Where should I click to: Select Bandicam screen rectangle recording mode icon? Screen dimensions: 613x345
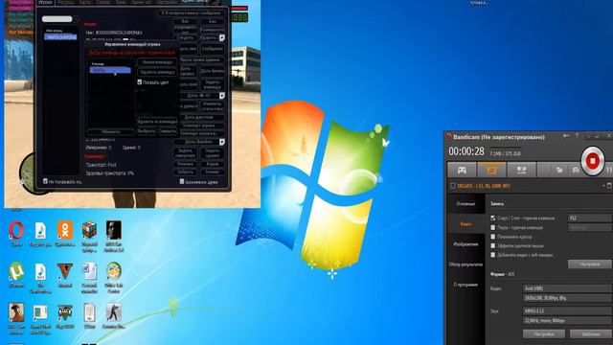(491, 171)
